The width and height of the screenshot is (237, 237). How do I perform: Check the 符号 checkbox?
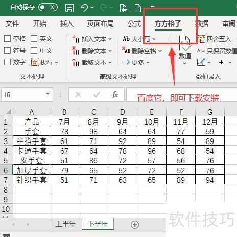pos(7,51)
